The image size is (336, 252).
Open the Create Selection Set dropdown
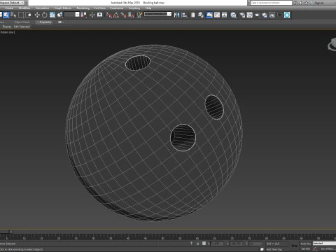[157, 14]
